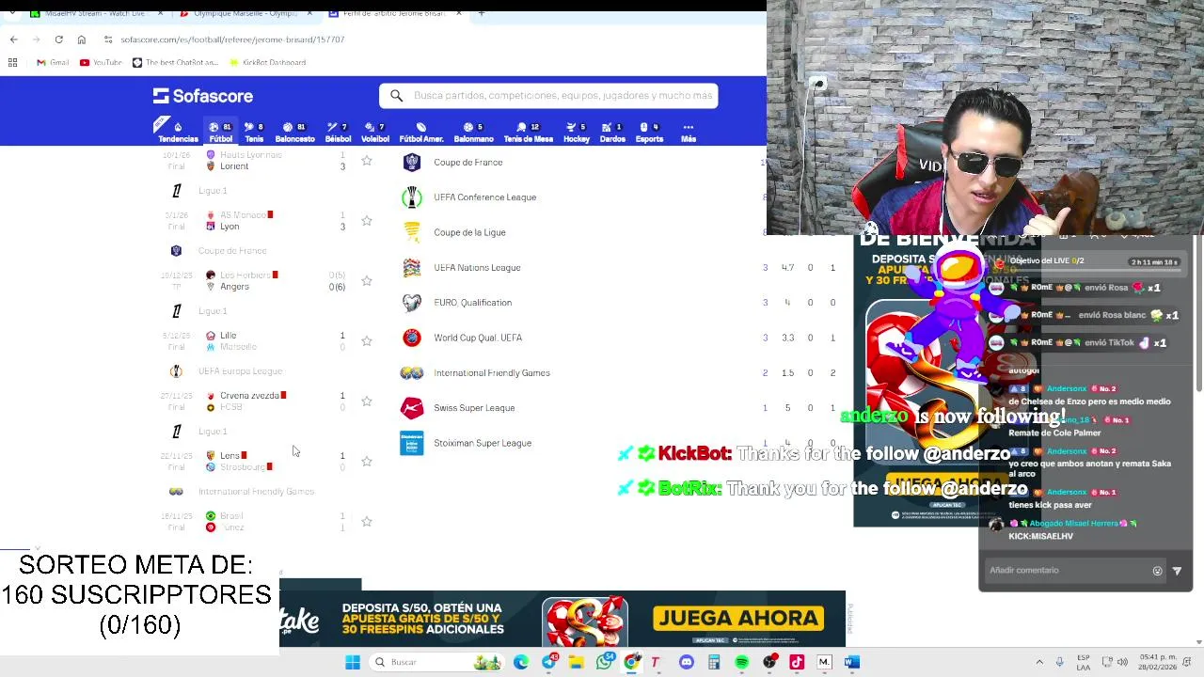Open a new browser tab

point(482,13)
